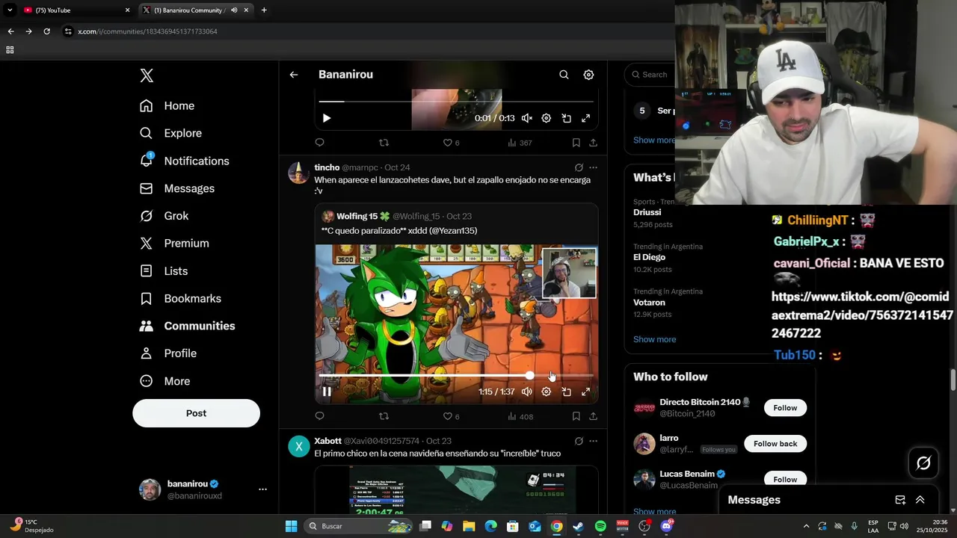Seek on the Plants vs Zombies video progress bar
Viewport: 957px width, 538px height.
pyautogui.click(x=456, y=375)
